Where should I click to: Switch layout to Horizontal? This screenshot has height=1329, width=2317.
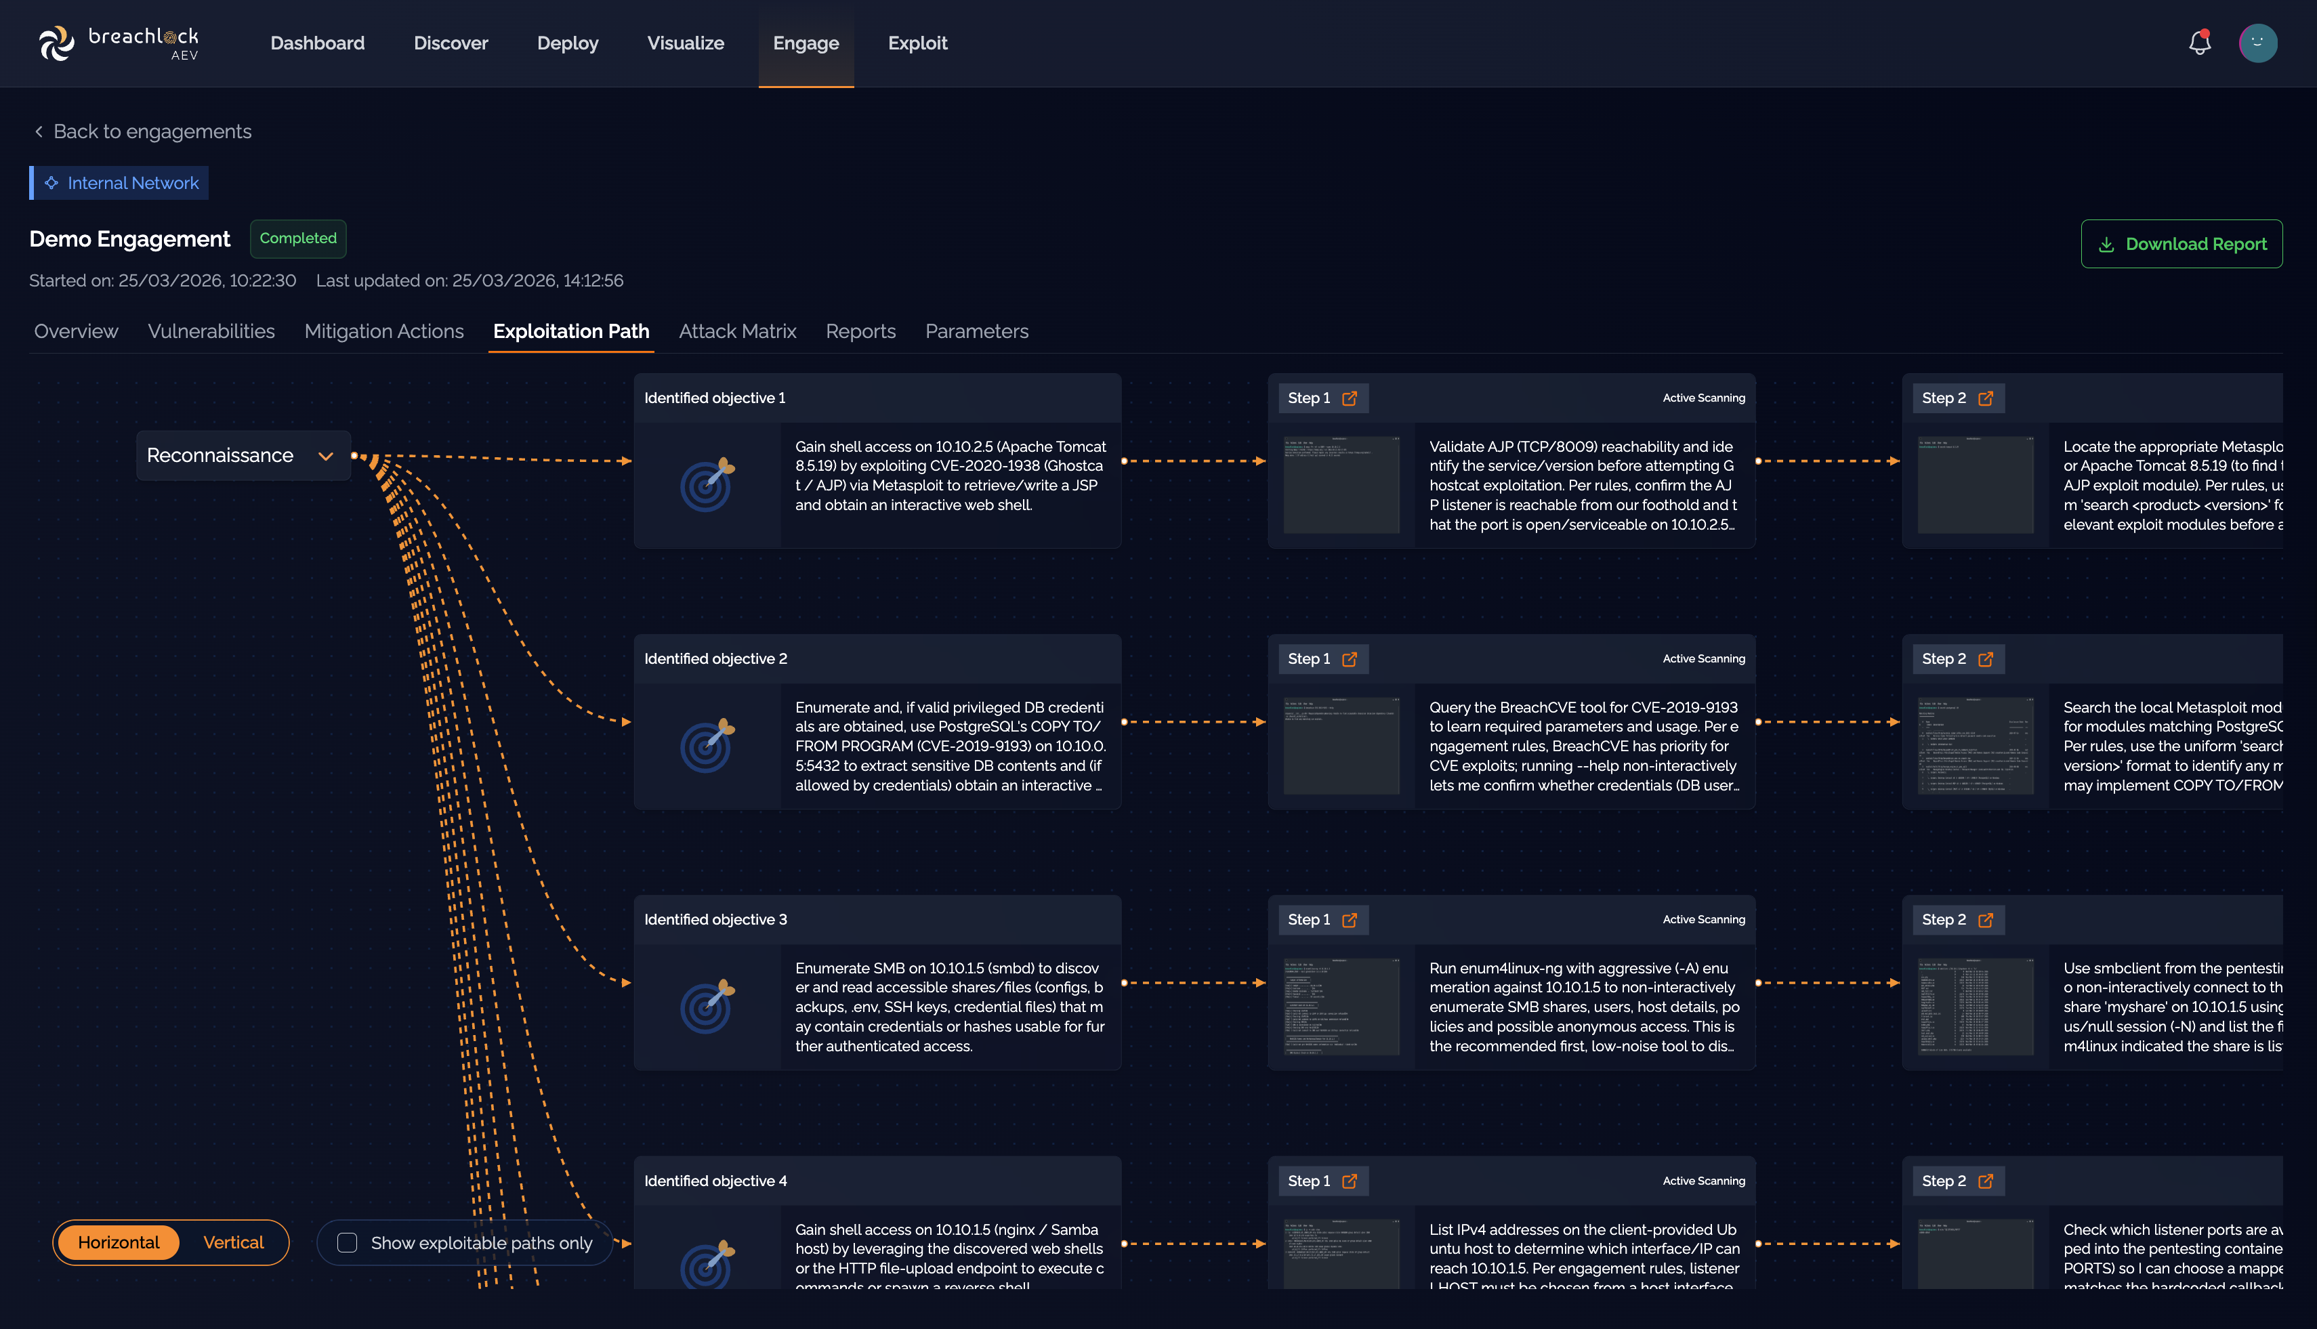tap(118, 1242)
